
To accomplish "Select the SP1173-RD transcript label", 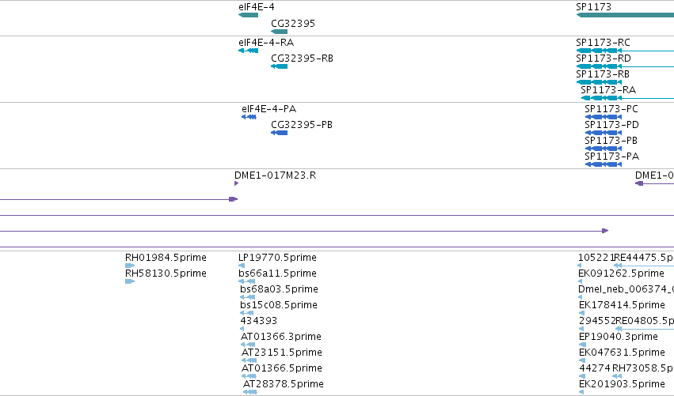I will pos(603,58).
